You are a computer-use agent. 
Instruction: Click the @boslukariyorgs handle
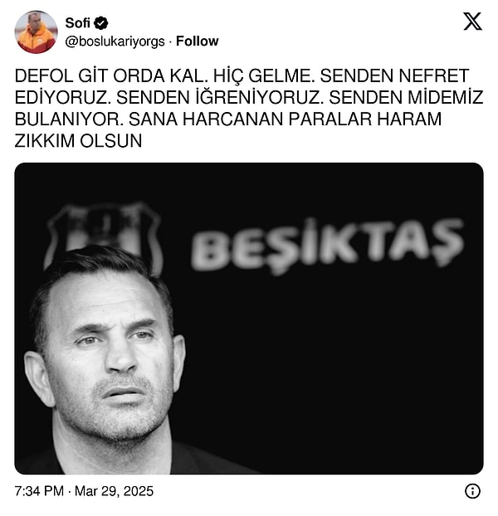click(x=115, y=41)
